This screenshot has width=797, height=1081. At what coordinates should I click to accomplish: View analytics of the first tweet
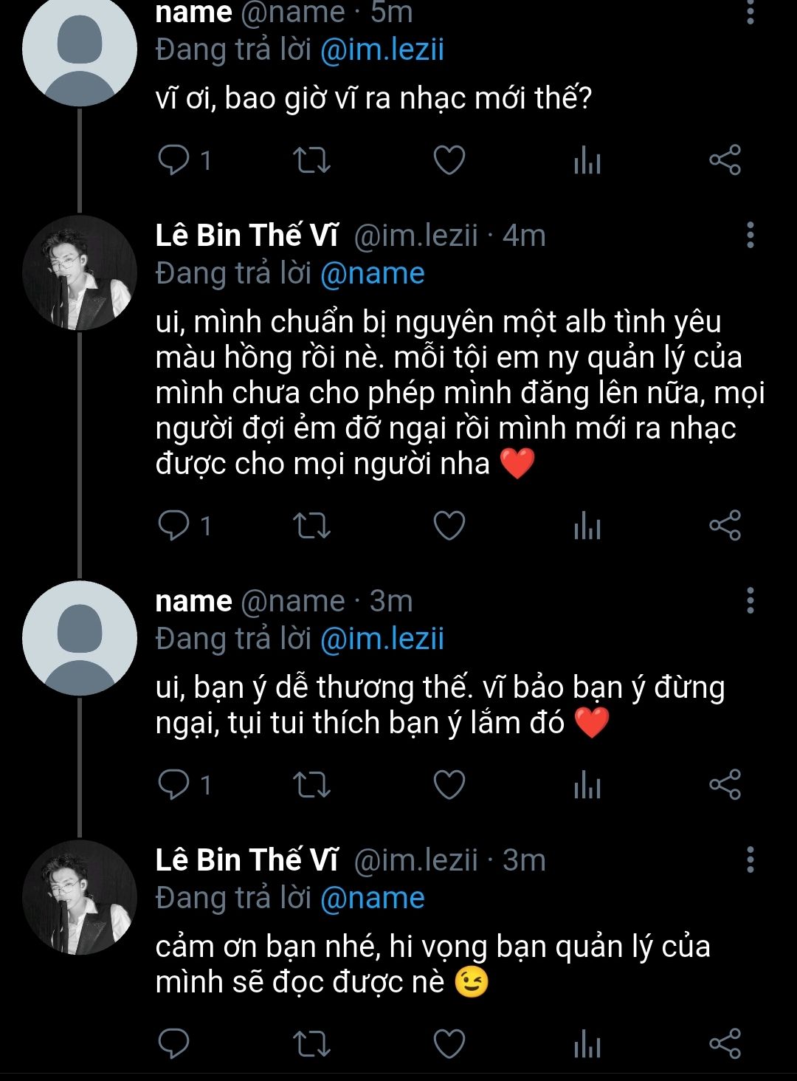[587, 159]
